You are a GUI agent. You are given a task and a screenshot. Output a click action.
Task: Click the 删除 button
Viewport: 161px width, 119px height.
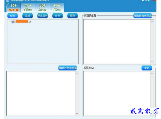[72, 16]
